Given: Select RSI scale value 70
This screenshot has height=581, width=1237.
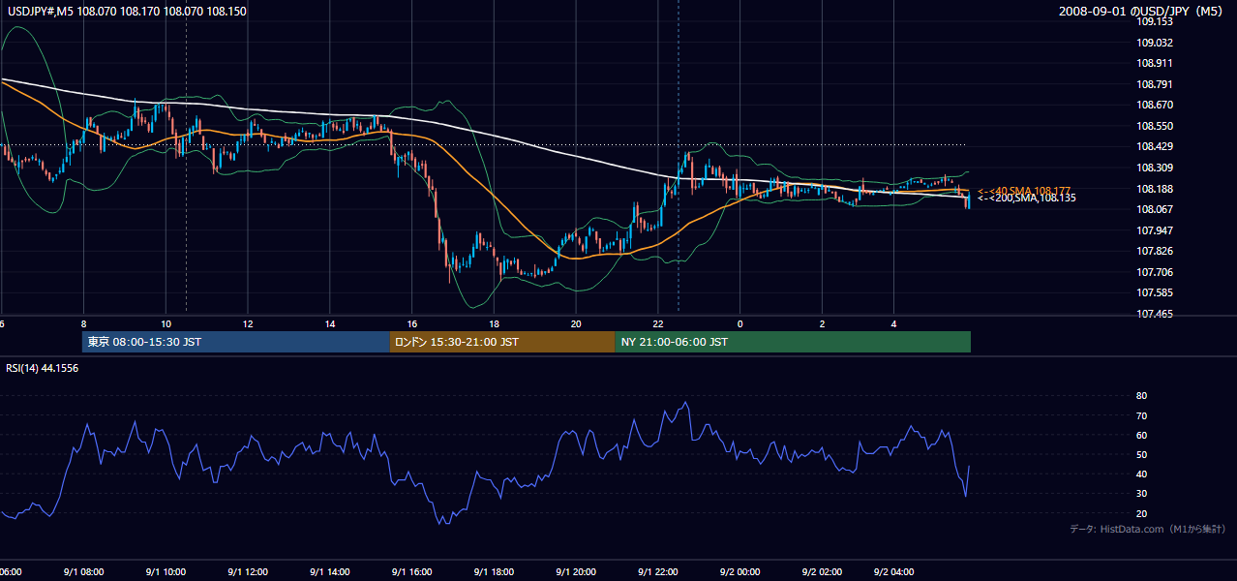Looking at the screenshot, I should tap(1141, 415).
